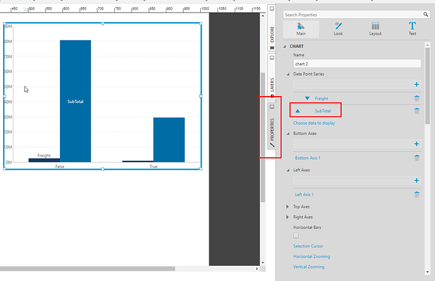Open the Freight series

coord(322,99)
